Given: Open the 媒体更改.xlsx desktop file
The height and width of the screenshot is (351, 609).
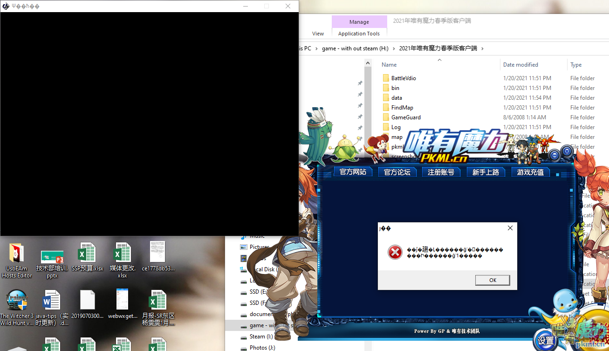Looking at the screenshot, I should coord(123,254).
